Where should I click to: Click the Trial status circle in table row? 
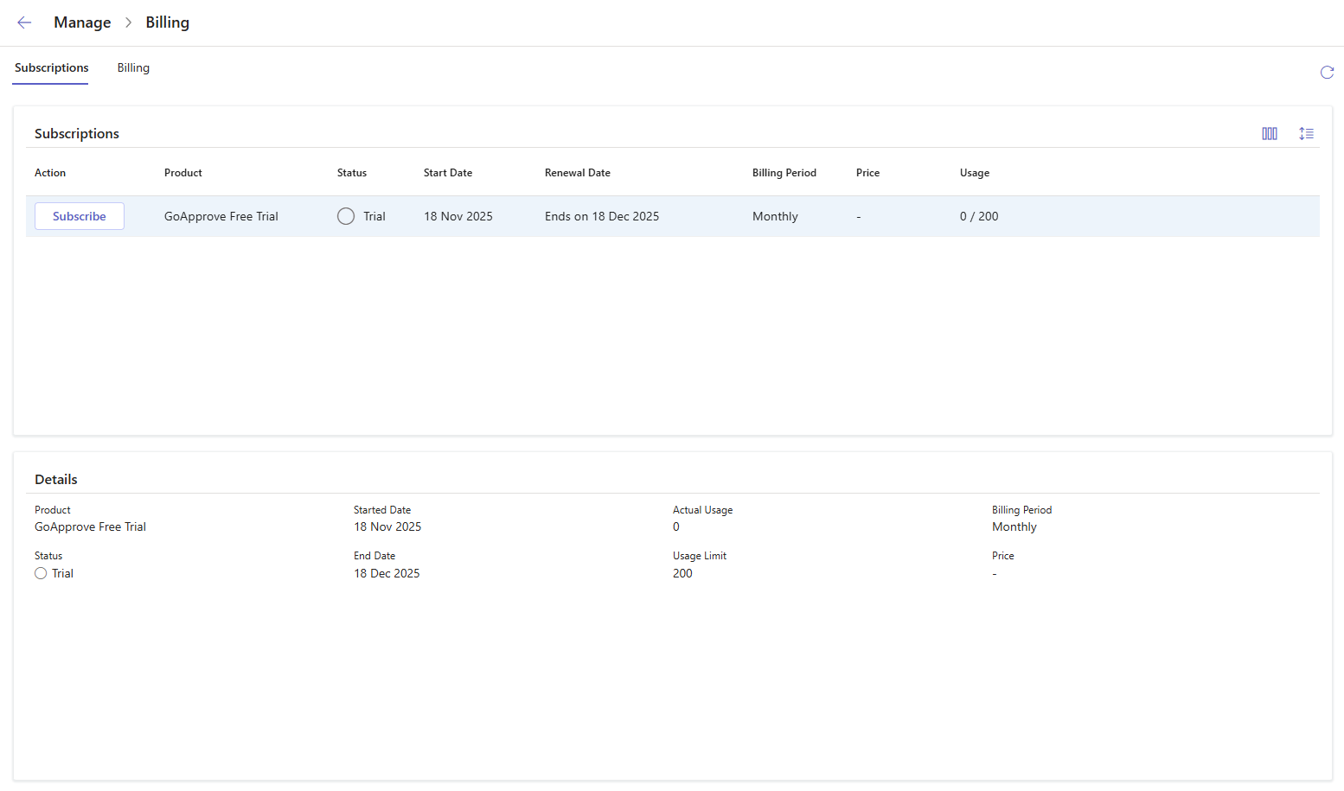(346, 216)
